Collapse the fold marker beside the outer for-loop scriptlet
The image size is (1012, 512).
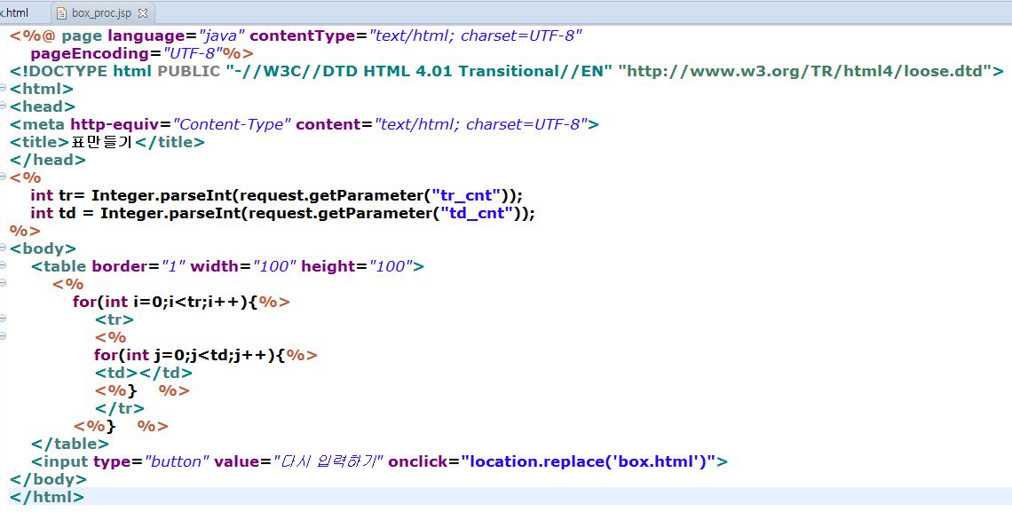pos(4,282)
